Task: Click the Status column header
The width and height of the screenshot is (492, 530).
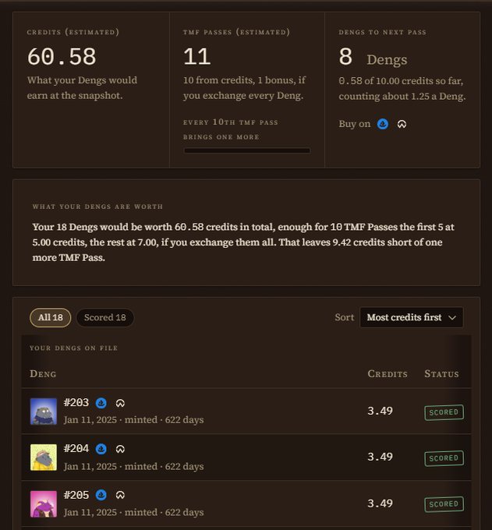Action: pos(441,374)
